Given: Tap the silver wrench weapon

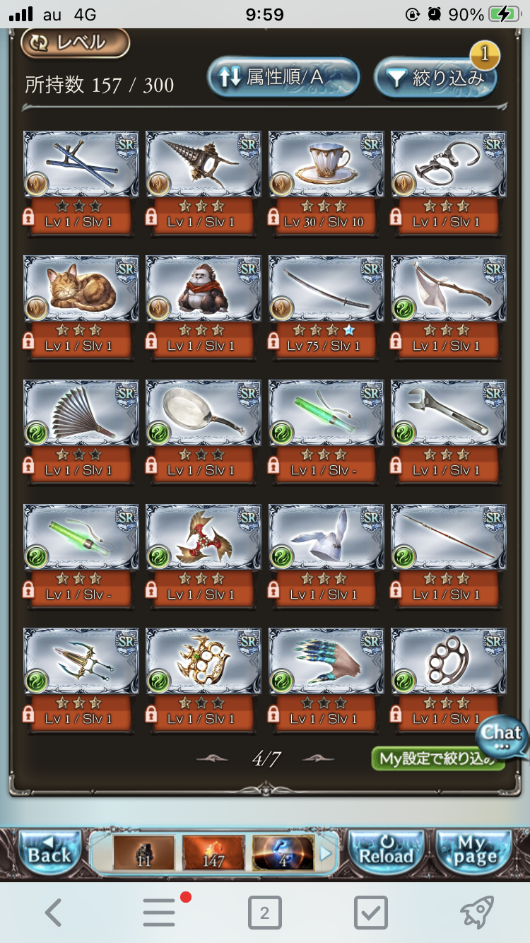Looking at the screenshot, I should click(449, 414).
